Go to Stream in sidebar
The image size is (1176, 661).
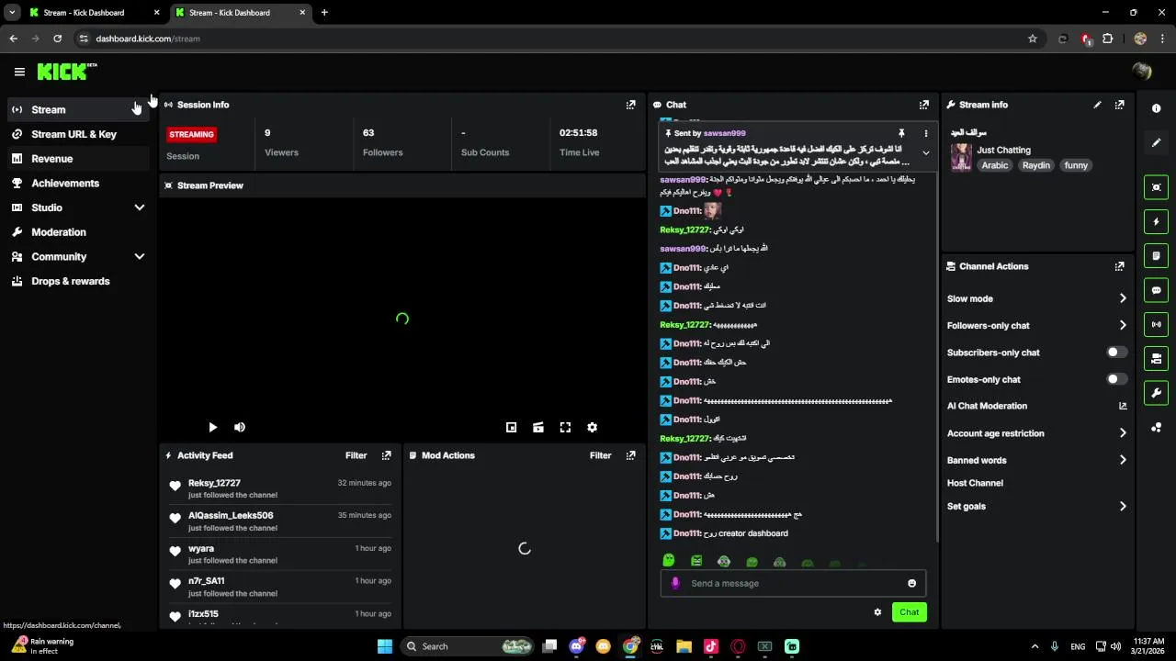pos(78,109)
